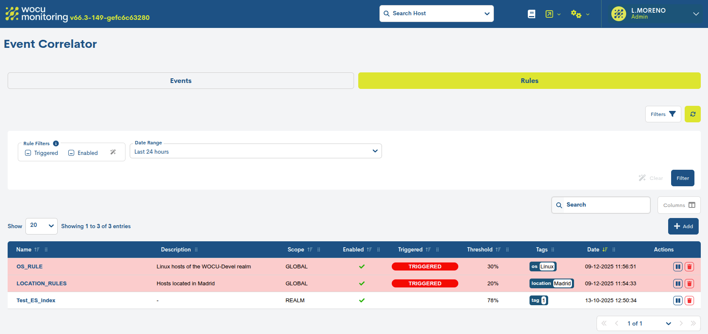708x334 pixels.
Task: Click the table Search input field
Action: [604, 205]
